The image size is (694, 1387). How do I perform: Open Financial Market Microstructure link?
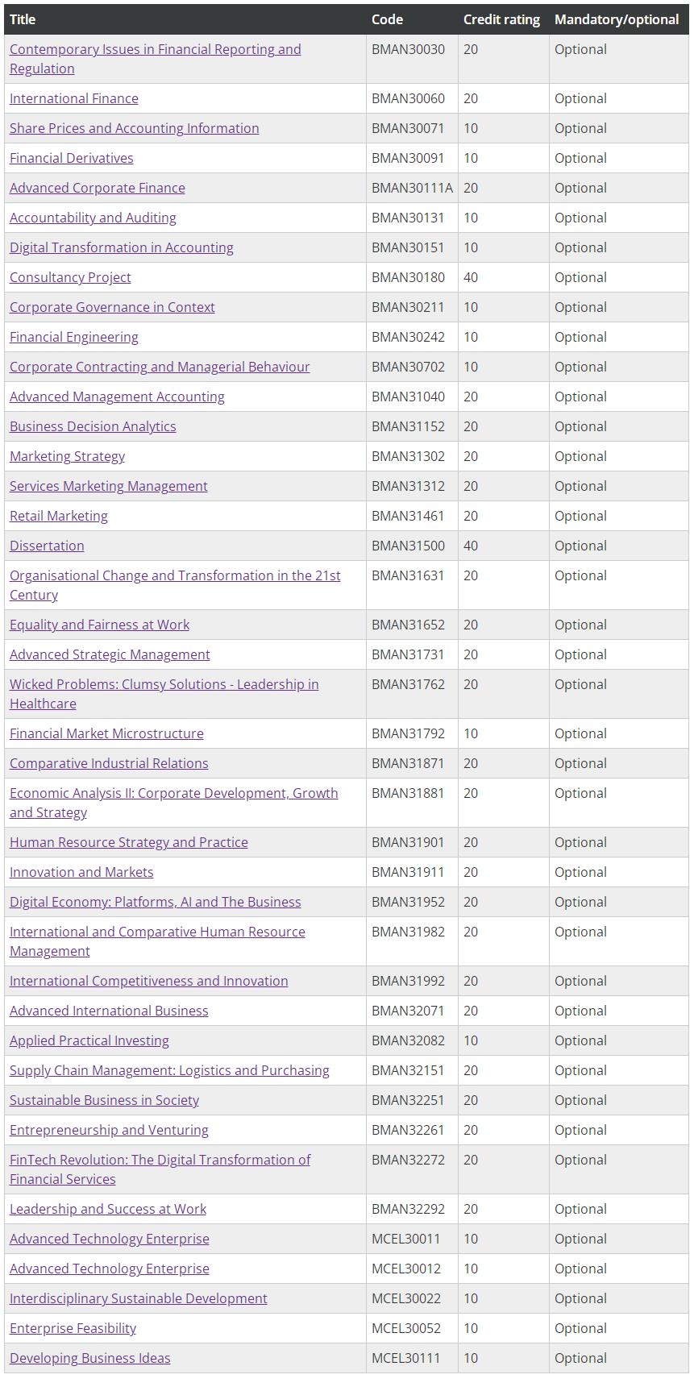[106, 733]
